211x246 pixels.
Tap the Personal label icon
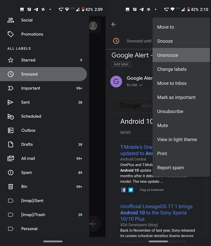pos(11,228)
